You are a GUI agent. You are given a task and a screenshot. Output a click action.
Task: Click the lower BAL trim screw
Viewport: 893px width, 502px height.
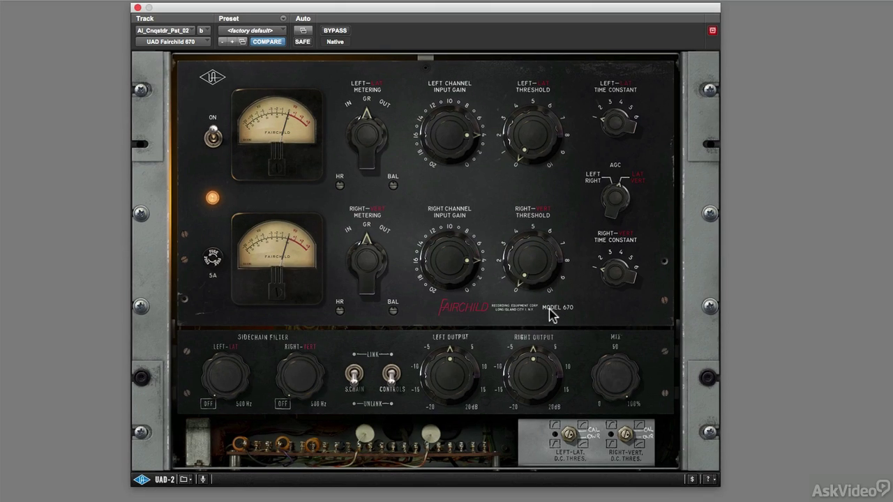click(393, 310)
